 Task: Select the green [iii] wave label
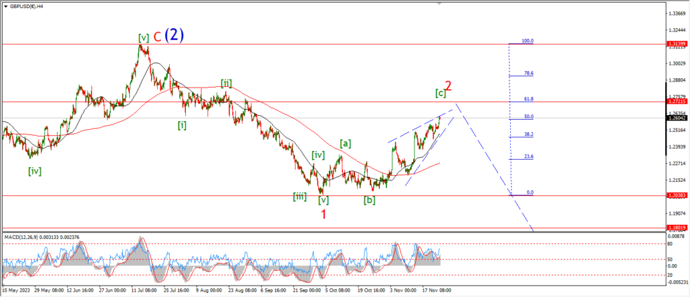pyautogui.click(x=300, y=197)
